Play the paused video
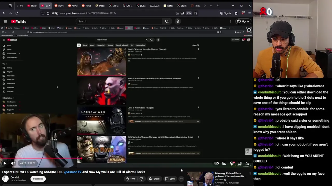Screen dimensions: 332x186 (x=5, y=163)
